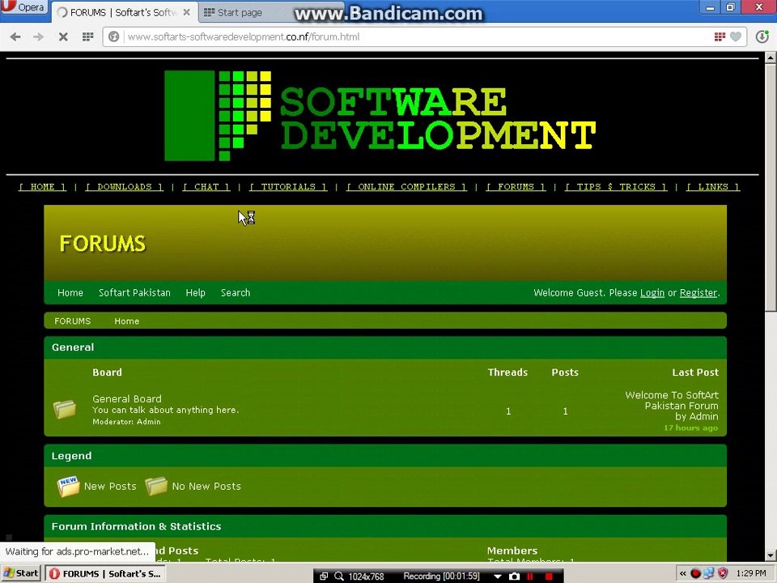
Task: Click the General Board folder icon
Action: 65,410
